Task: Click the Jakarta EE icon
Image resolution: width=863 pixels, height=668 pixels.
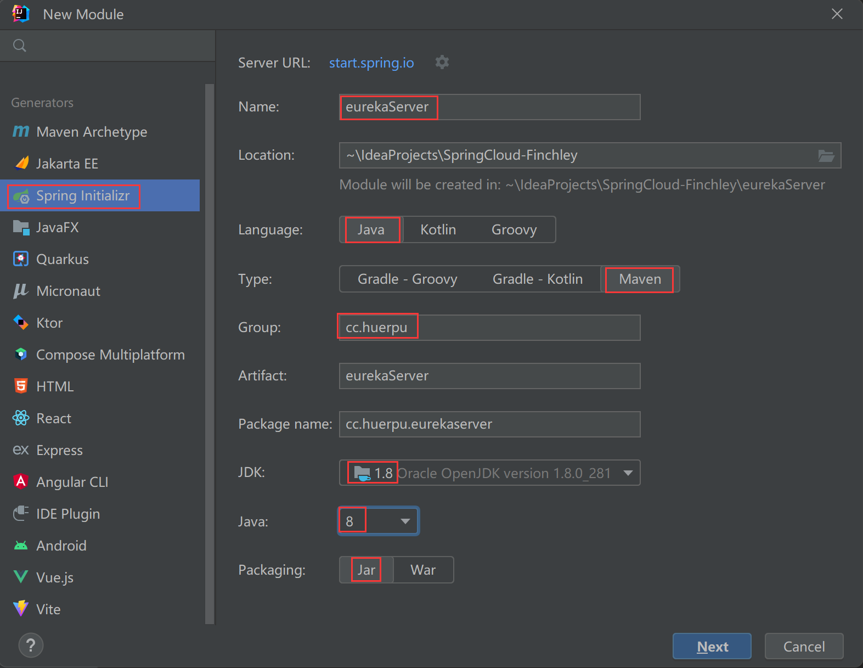Action: 21,163
